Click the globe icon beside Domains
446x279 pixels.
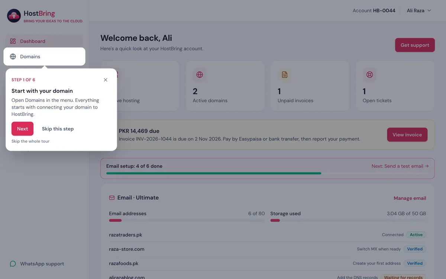point(13,57)
